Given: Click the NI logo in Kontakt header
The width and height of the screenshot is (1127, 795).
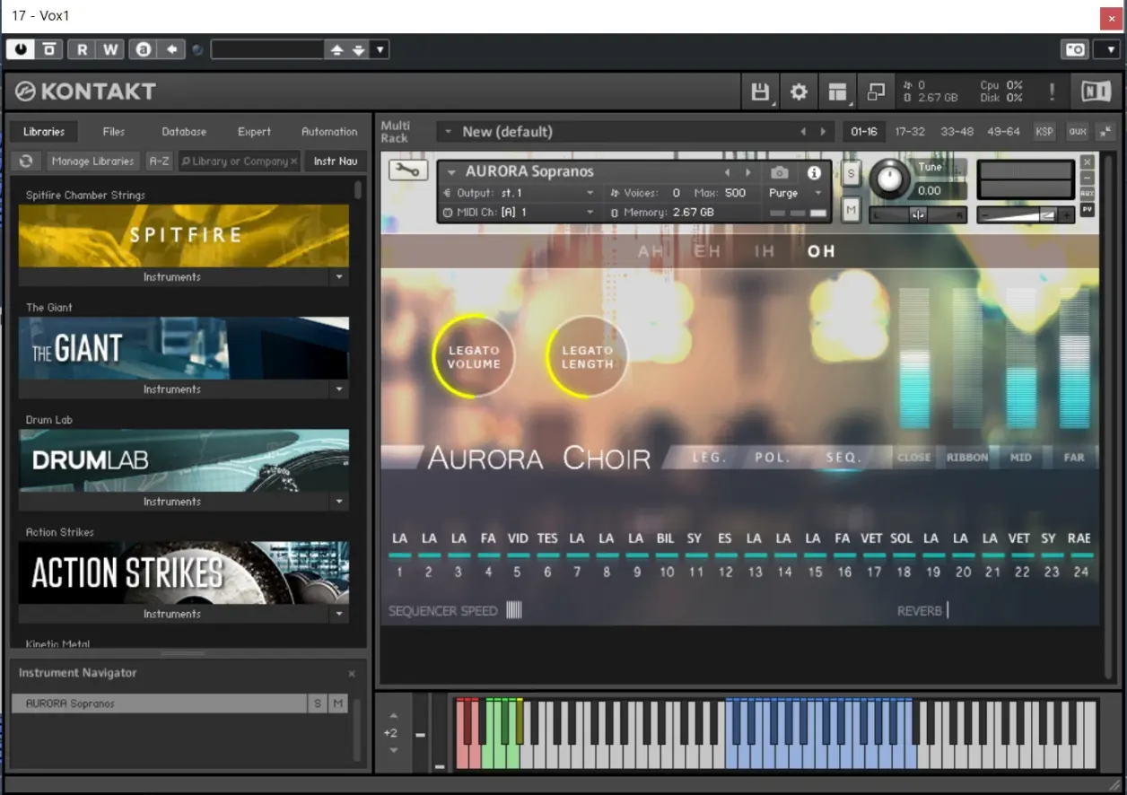Looking at the screenshot, I should click(x=1094, y=92).
